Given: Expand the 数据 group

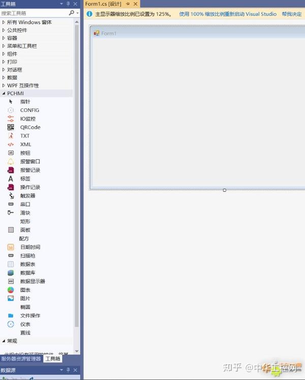Looking at the screenshot, I should coord(4,77).
